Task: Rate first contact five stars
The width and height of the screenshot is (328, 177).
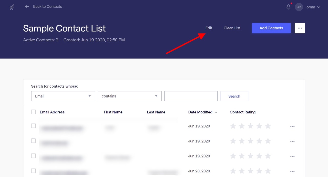Action: [268, 126]
